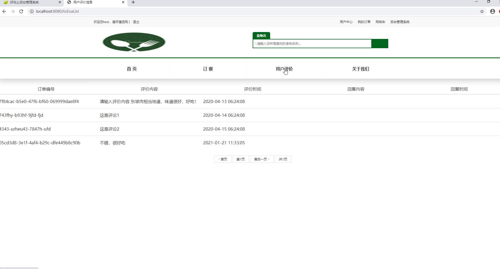Click review text 这是评论1
The image size is (500, 269).
109,115
